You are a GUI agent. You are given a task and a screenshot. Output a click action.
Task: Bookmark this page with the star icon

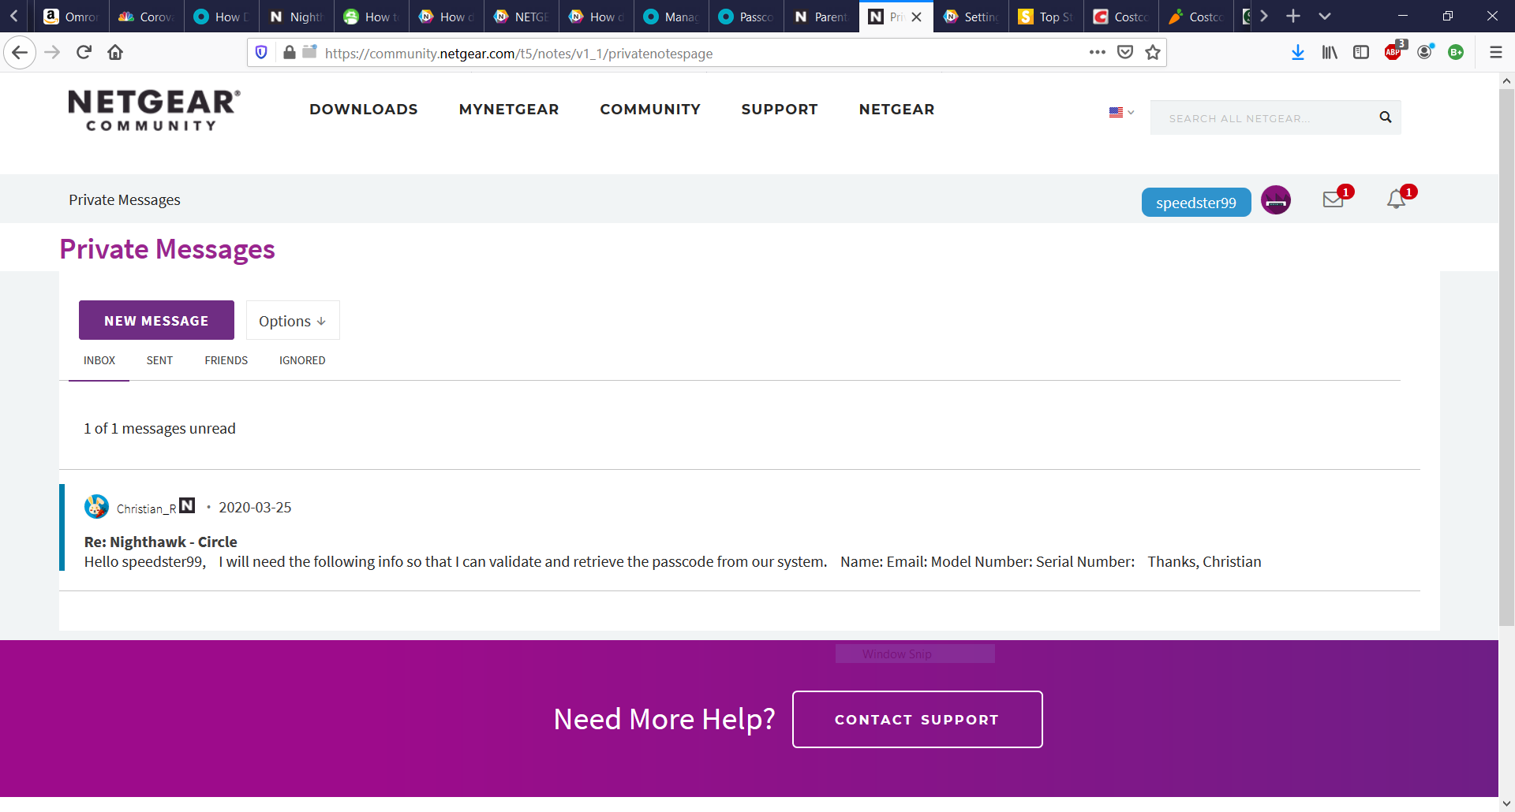(x=1153, y=52)
